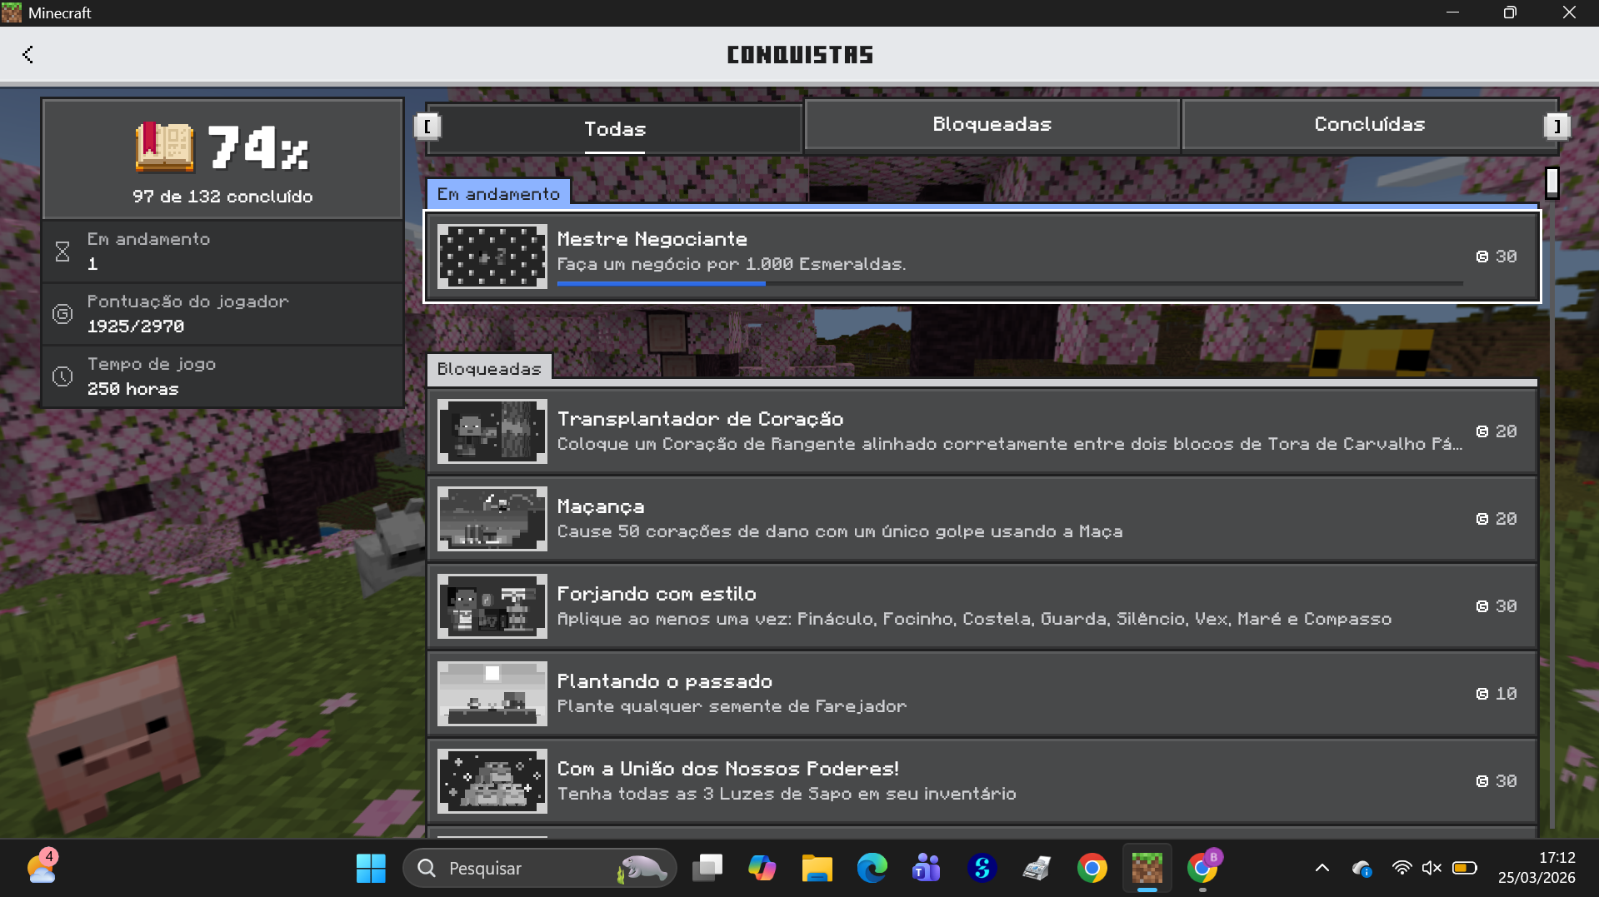Click gamerscore icon on Maçança row

click(1482, 519)
